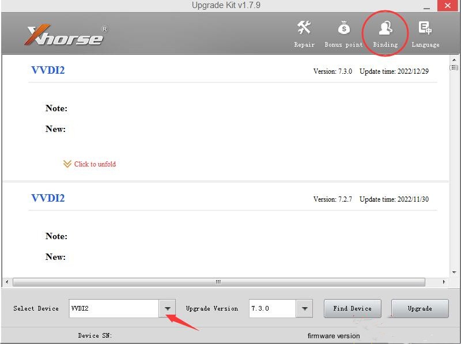Click the Upgrade Version field showing 7.3.0

coord(272,308)
